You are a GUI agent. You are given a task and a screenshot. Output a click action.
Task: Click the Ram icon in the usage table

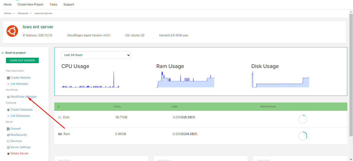point(60,134)
